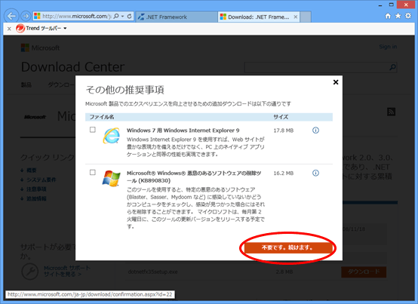Click the 16.2 MB size value
This screenshot has height=304, width=418.
[x=284, y=173]
